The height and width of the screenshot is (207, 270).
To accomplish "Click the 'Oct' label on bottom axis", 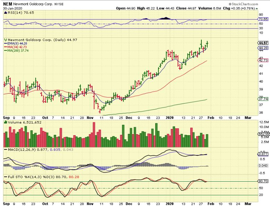I will pyautogui.click(x=45, y=204).
